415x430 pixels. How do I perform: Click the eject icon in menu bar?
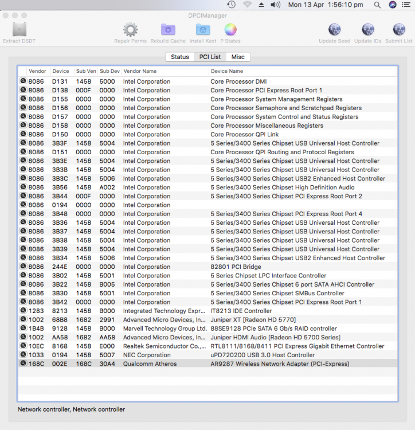coord(261,5)
